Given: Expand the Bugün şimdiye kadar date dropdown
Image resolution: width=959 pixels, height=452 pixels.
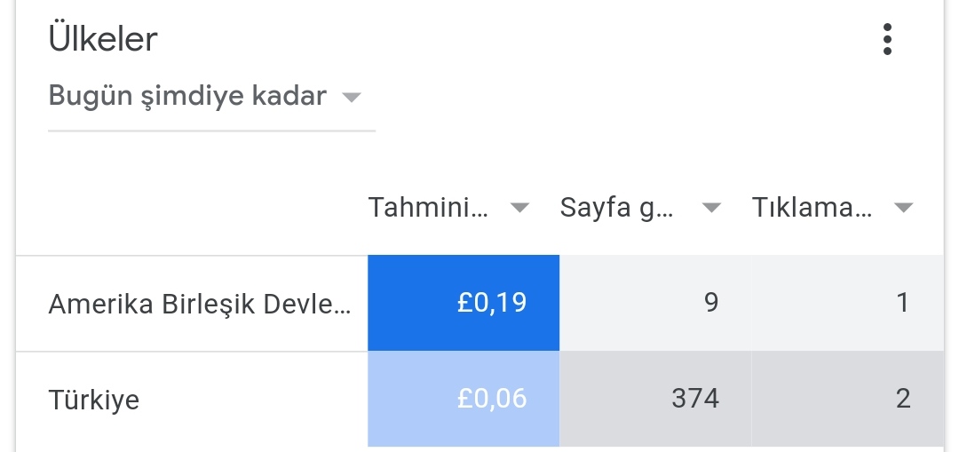Looking at the screenshot, I should click(x=211, y=97).
